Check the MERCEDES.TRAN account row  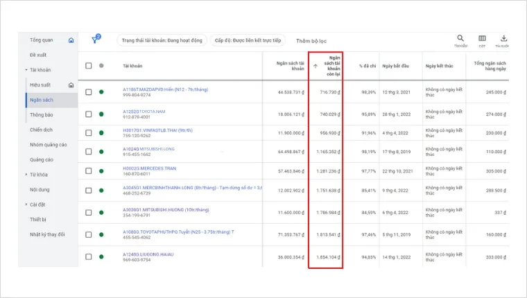tap(88, 171)
